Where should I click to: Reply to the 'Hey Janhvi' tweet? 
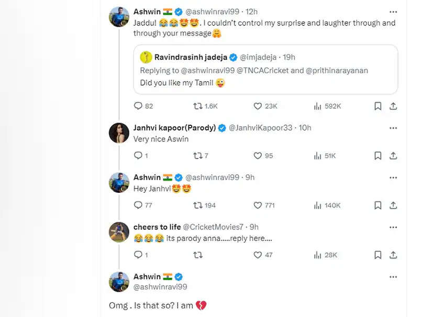pyautogui.click(x=138, y=205)
